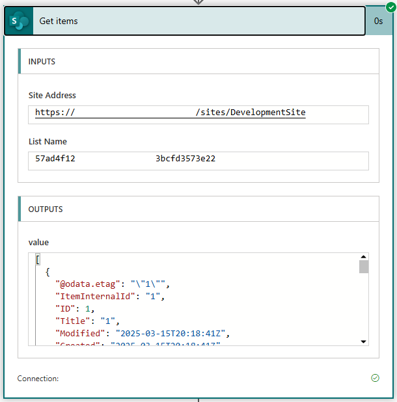The height and width of the screenshot is (402, 397).
Task: Open the DevelopmentSite URL link
Action: (x=171, y=113)
